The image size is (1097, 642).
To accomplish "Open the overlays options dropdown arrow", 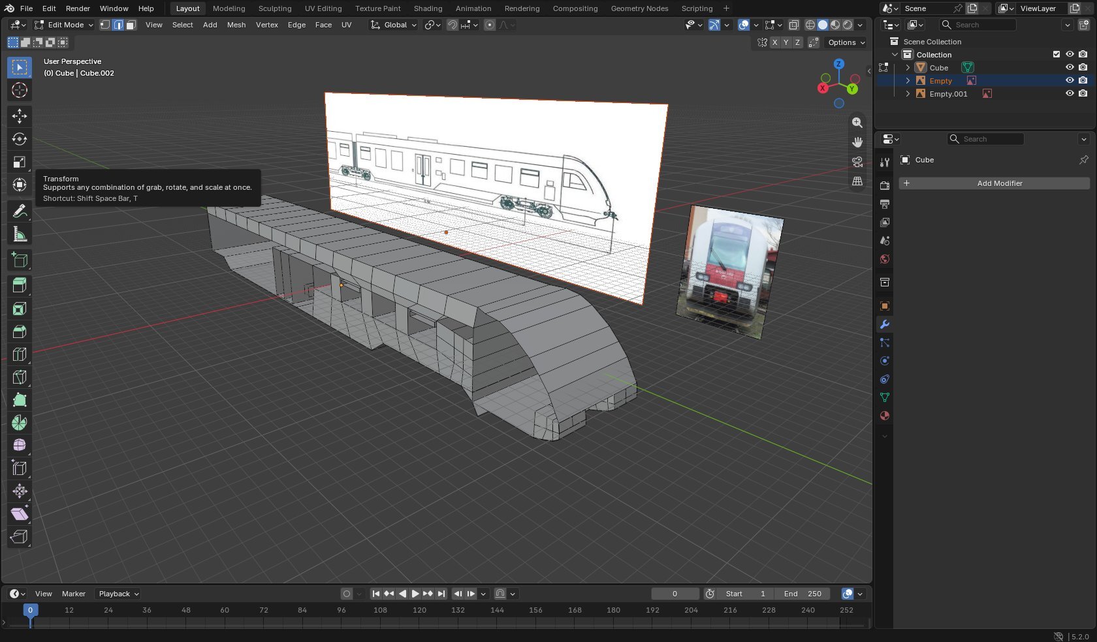I will click(x=755, y=25).
